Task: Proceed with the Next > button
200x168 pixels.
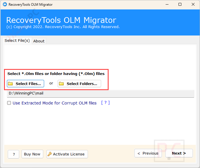Action: (x=179, y=153)
